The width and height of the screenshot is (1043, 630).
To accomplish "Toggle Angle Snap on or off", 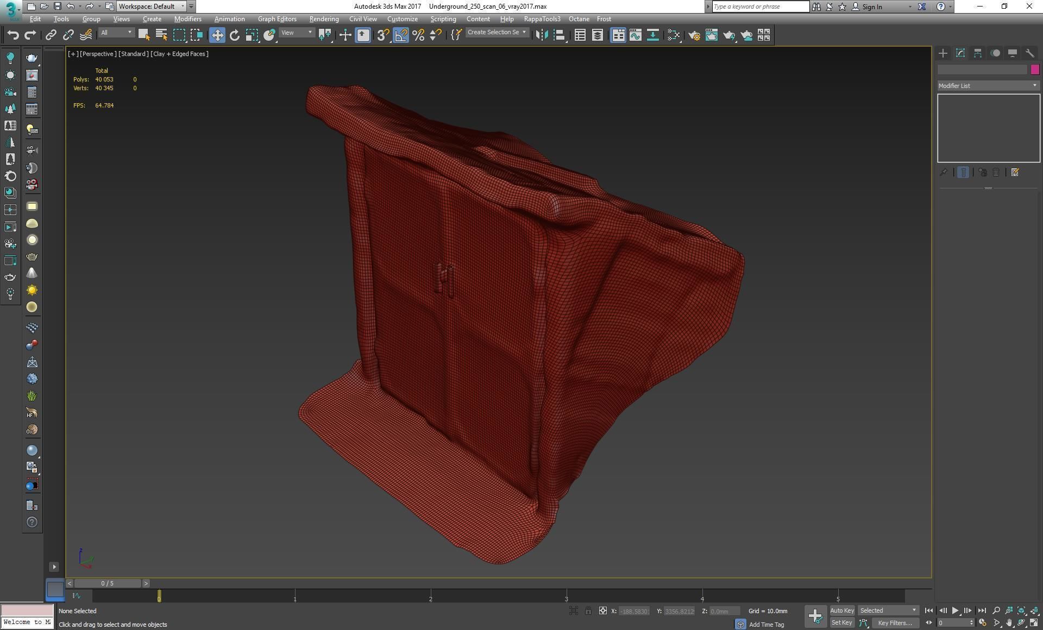I will (x=401, y=35).
